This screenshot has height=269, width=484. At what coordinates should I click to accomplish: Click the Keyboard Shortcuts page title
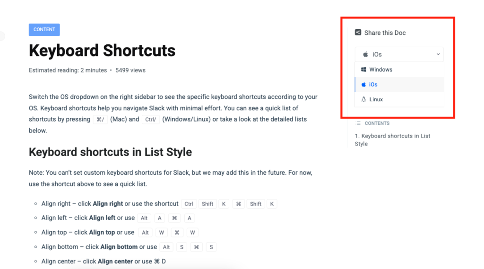point(102,50)
